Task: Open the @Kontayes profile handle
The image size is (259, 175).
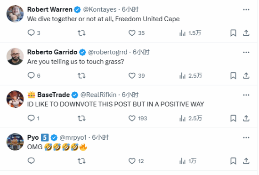Action: (x=100, y=9)
